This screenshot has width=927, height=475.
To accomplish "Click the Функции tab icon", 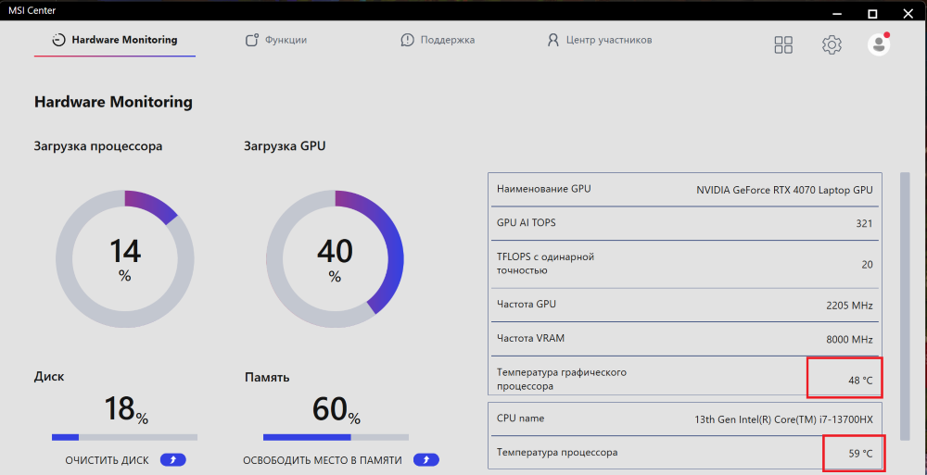I will (252, 40).
